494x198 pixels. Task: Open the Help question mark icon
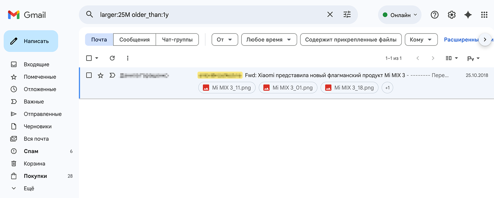(435, 15)
